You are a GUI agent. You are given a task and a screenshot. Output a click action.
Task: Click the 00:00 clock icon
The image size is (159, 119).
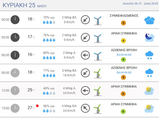(15, 20)
